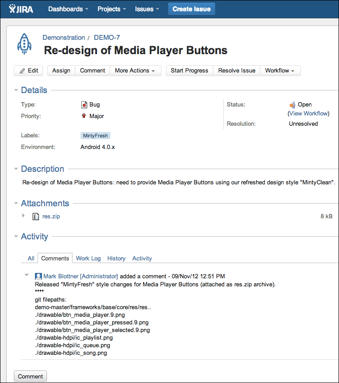Screen dimensions: 339x383
Task: Click the Open status icon
Action: tap(292, 105)
